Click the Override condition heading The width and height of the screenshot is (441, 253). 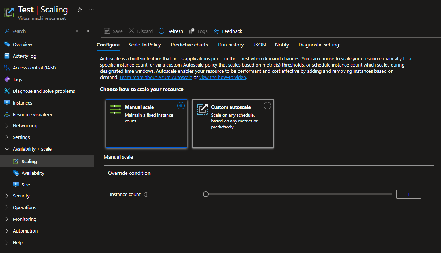click(x=129, y=173)
